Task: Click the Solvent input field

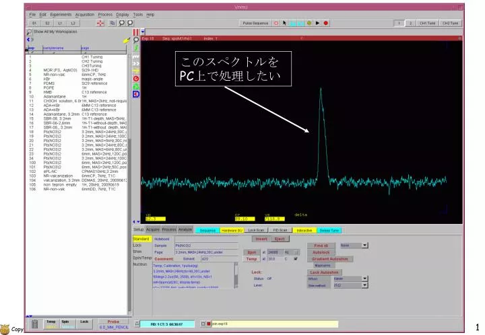Action: (220, 259)
